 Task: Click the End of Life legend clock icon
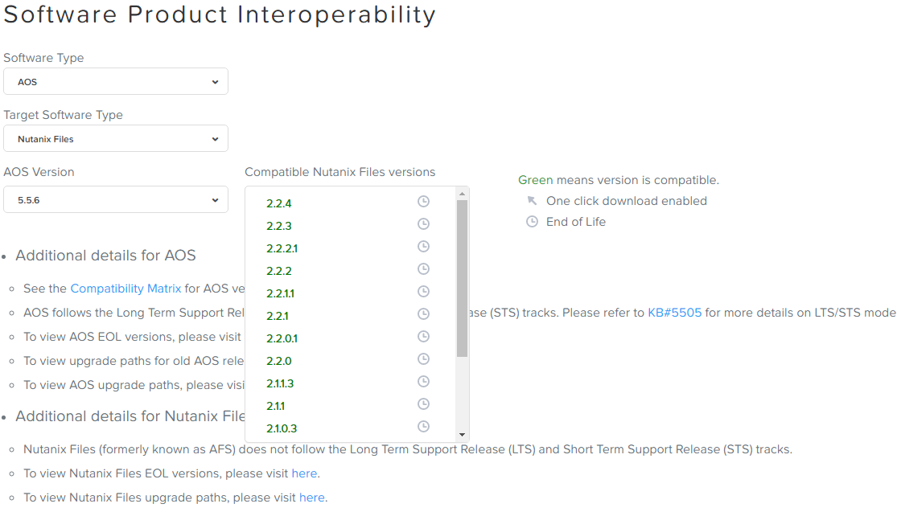tap(532, 221)
